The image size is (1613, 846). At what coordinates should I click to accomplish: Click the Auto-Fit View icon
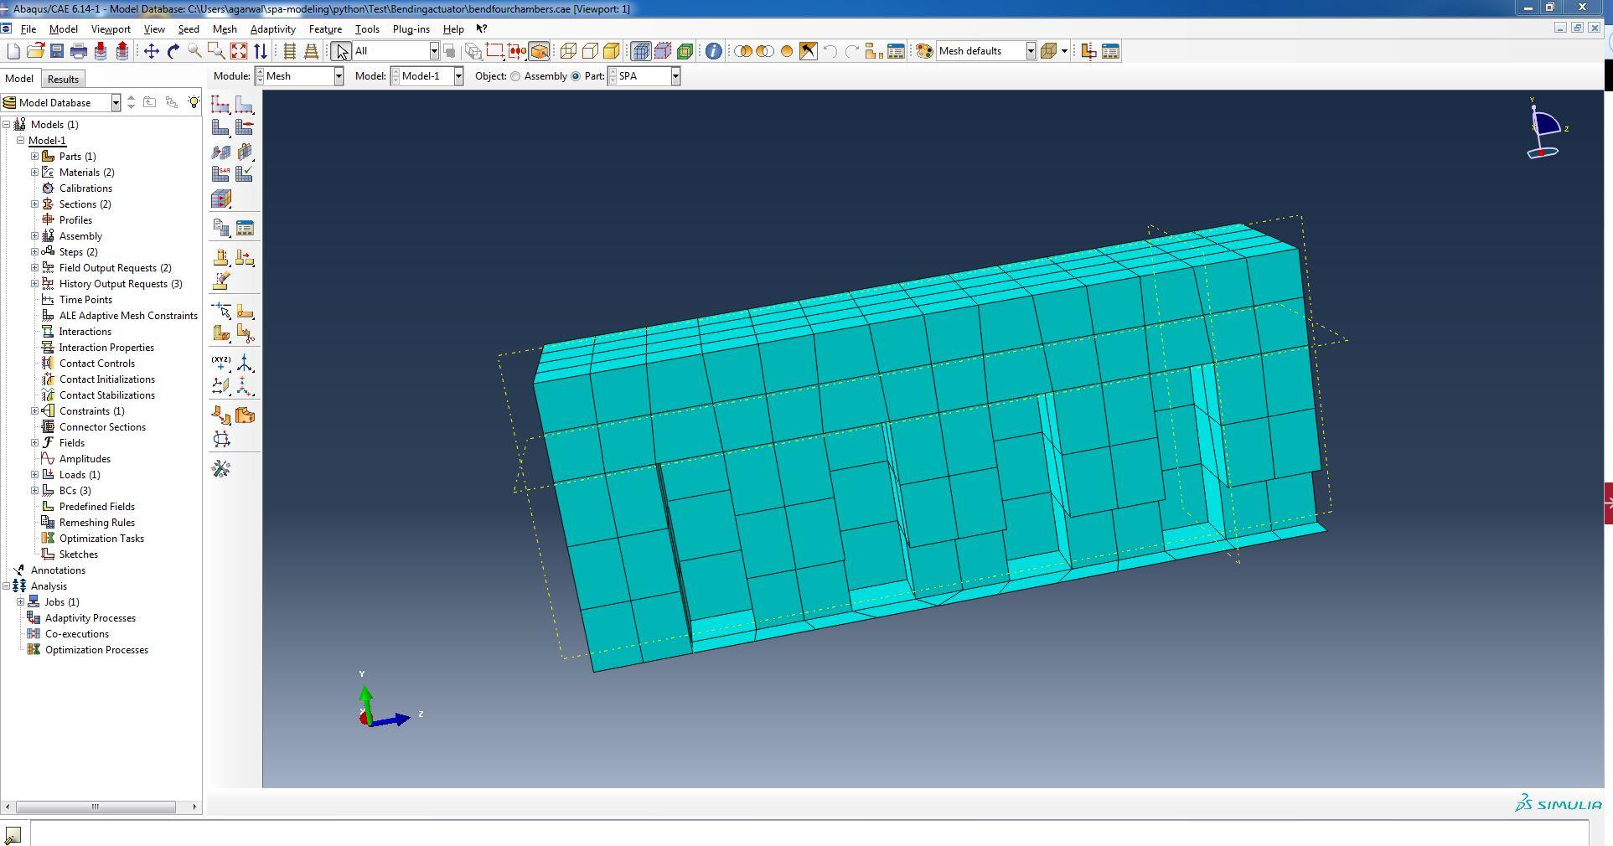click(x=239, y=51)
